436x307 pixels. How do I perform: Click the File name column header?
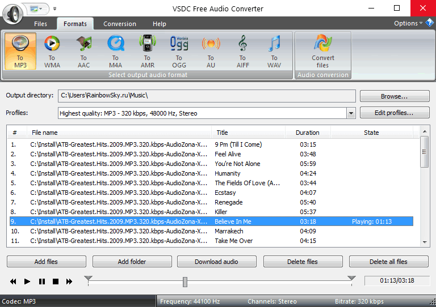click(x=119, y=133)
